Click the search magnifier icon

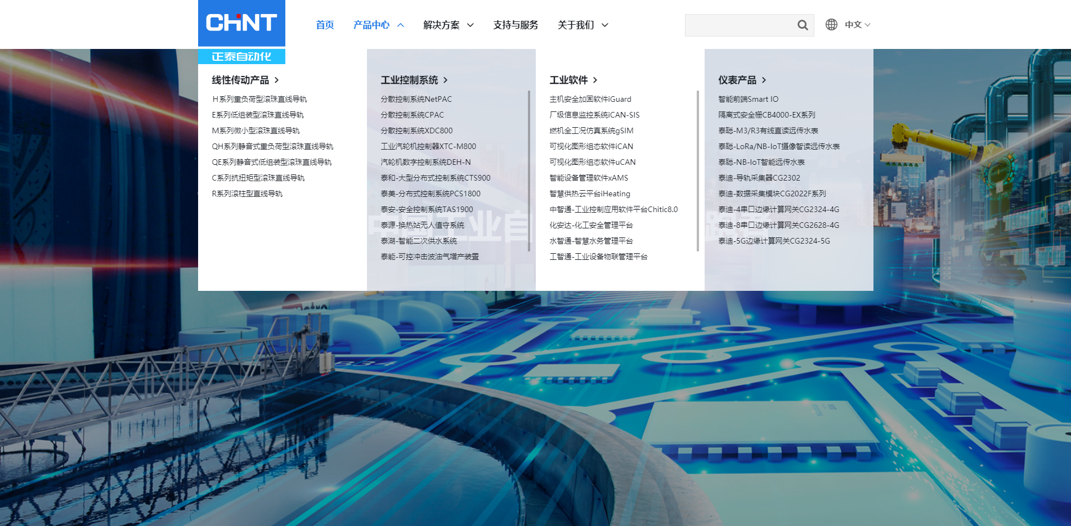point(803,25)
